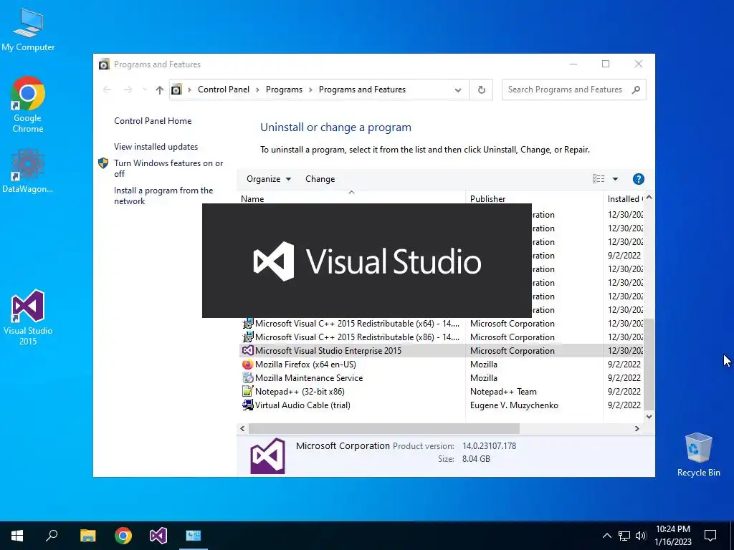Open taskbar search magnifier
The height and width of the screenshot is (550, 734).
point(52,536)
